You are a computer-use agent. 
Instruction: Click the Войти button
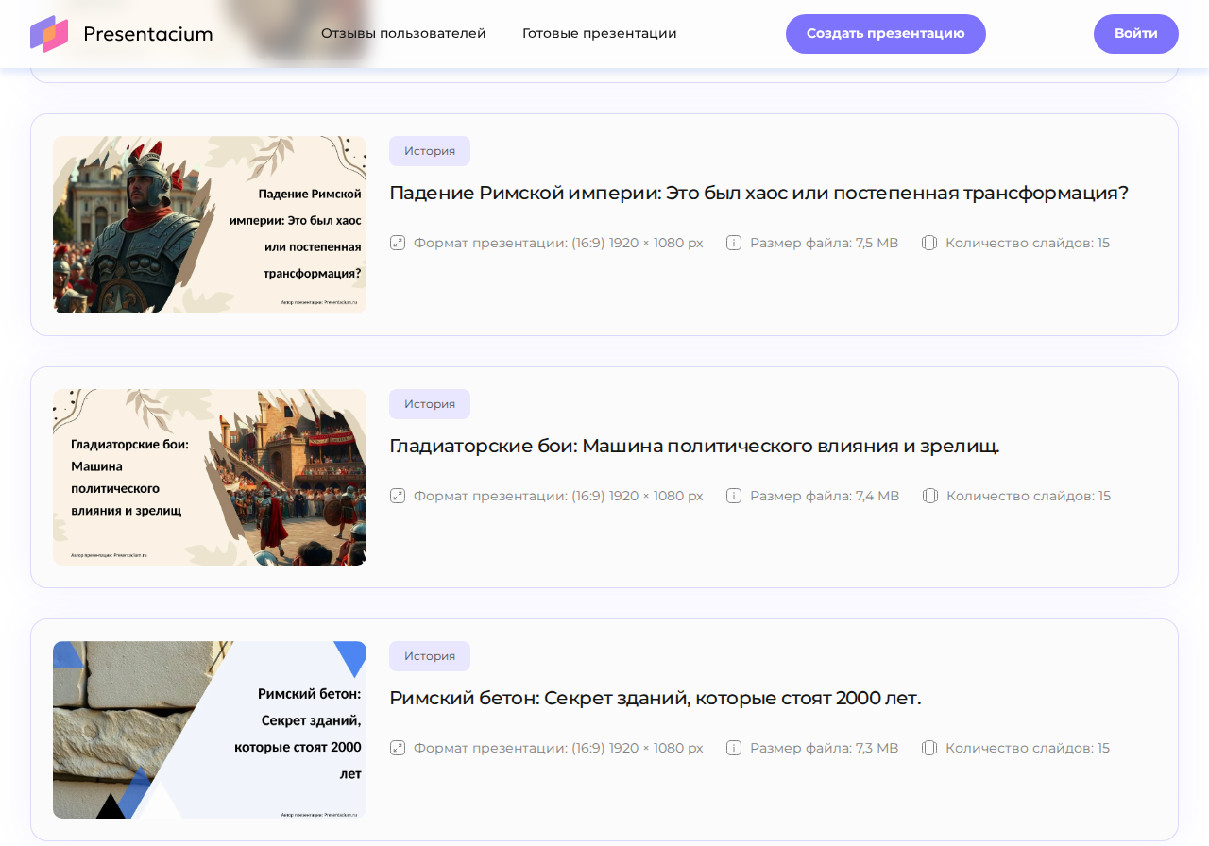click(x=1136, y=34)
